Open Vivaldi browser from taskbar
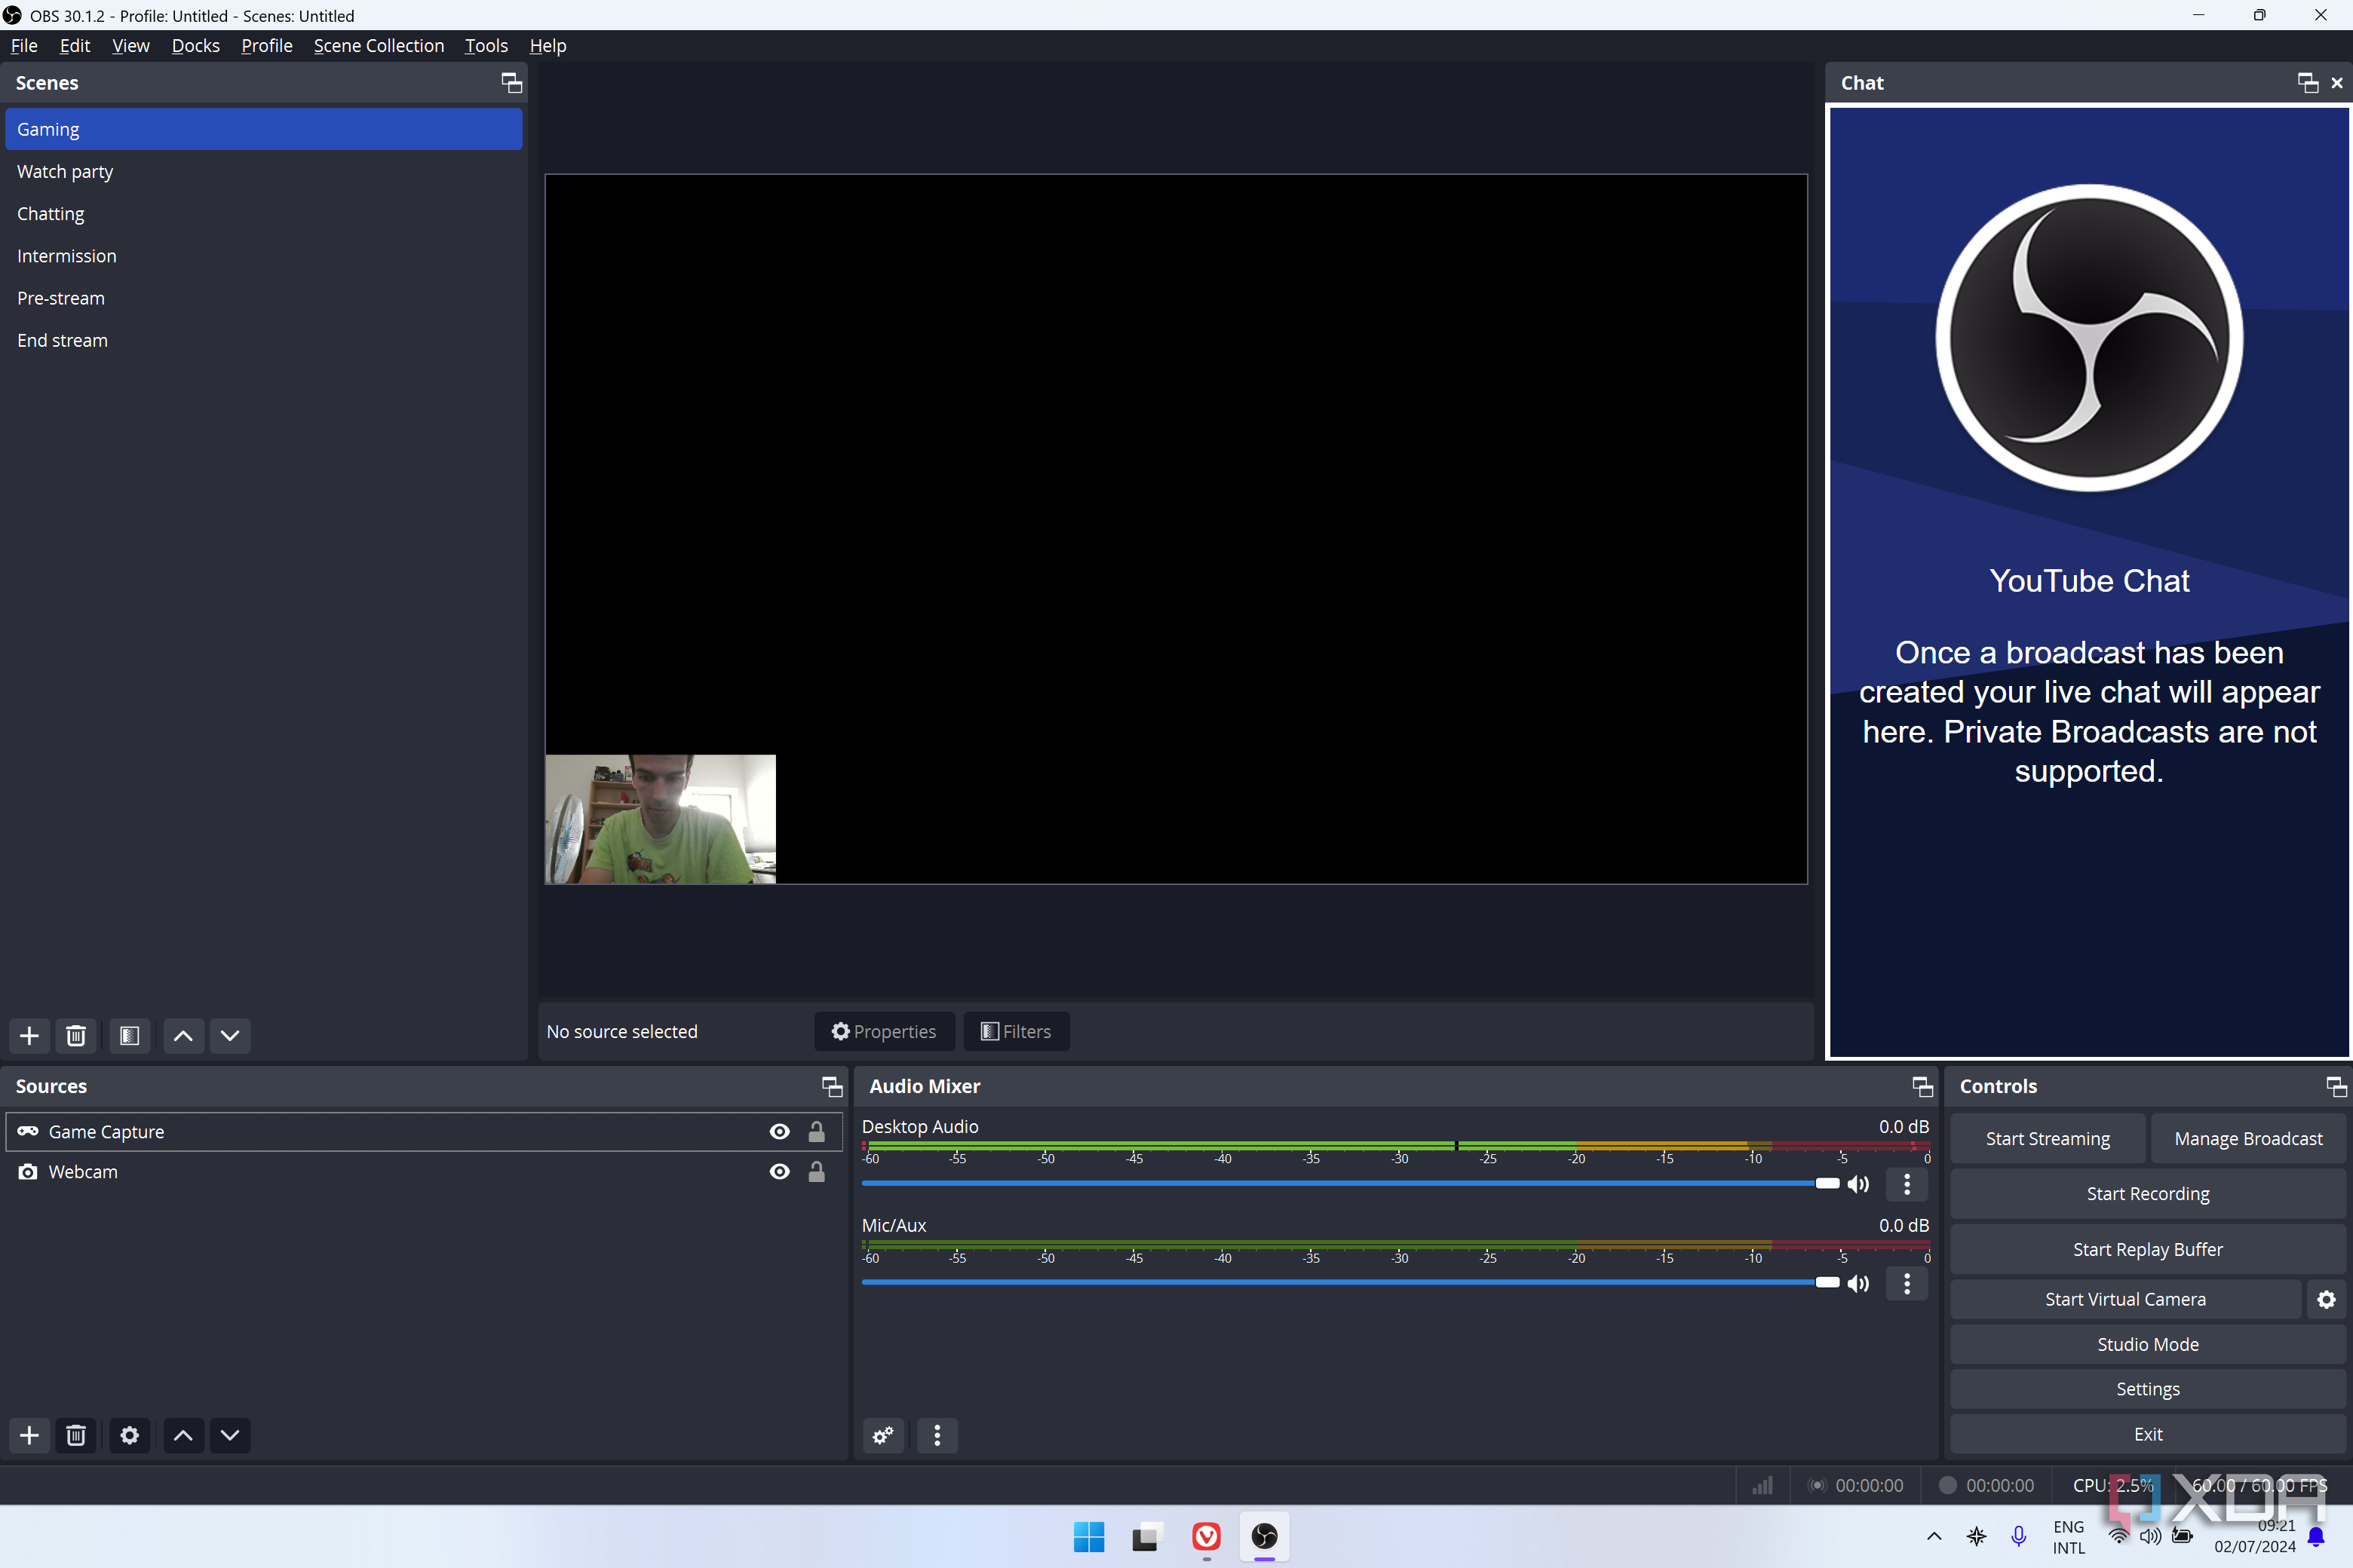2353x1568 pixels. coord(1207,1536)
